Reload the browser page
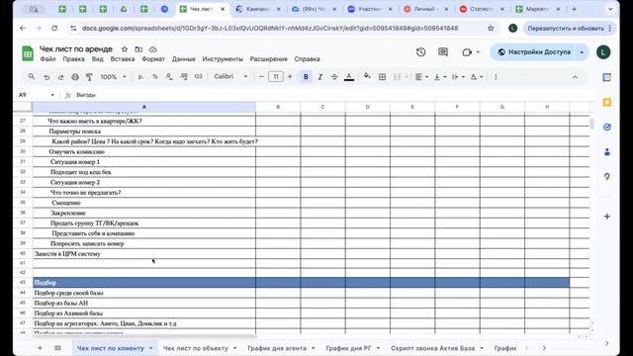This screenshot has width=633, height=356. (54, 28)
